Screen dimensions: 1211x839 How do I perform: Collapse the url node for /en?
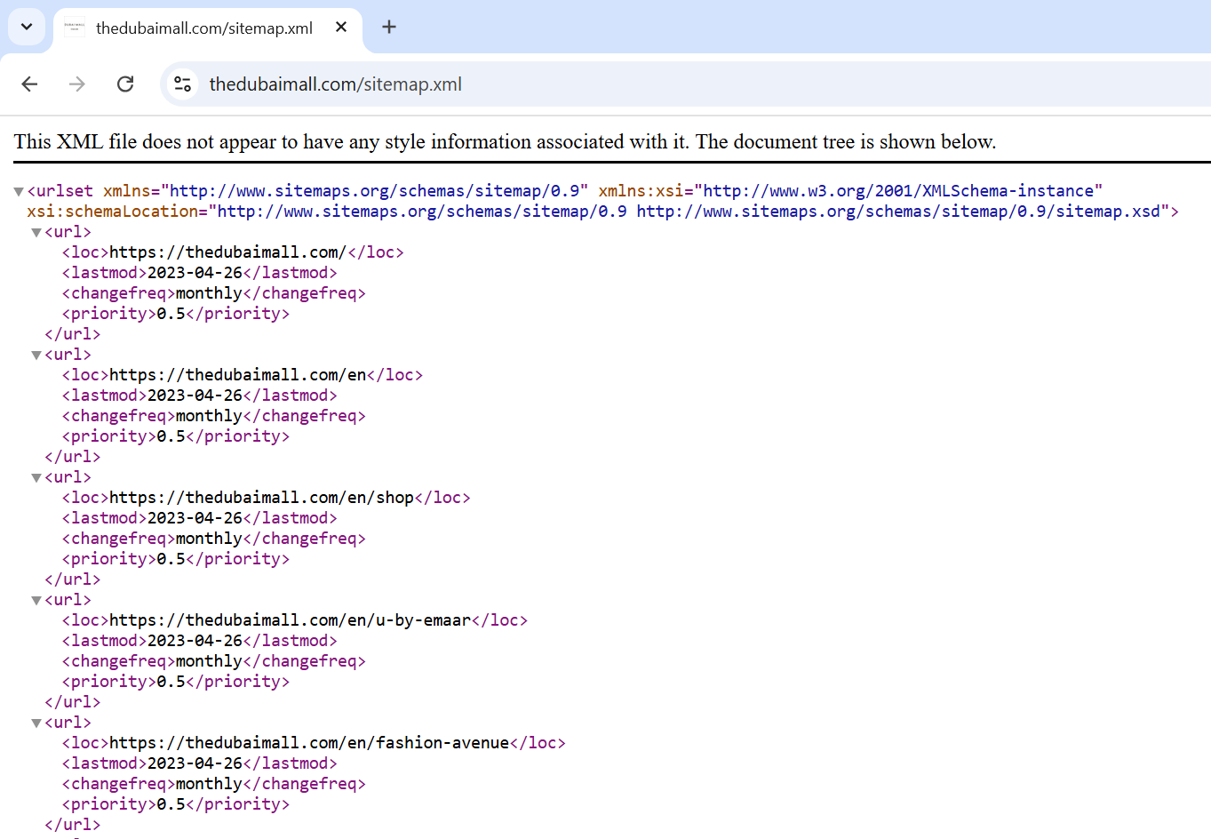[36, 355]
